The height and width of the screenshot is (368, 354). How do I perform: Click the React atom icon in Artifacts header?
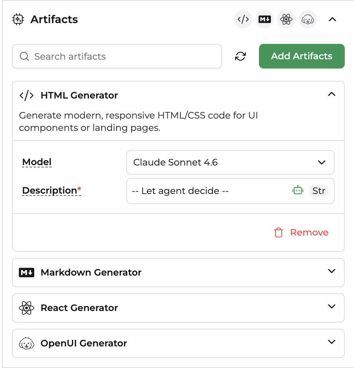pyautogui.click(x=286, y=19)
